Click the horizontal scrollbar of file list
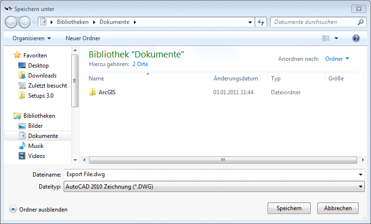The image size is (371, 224). (x=223, y=160)
